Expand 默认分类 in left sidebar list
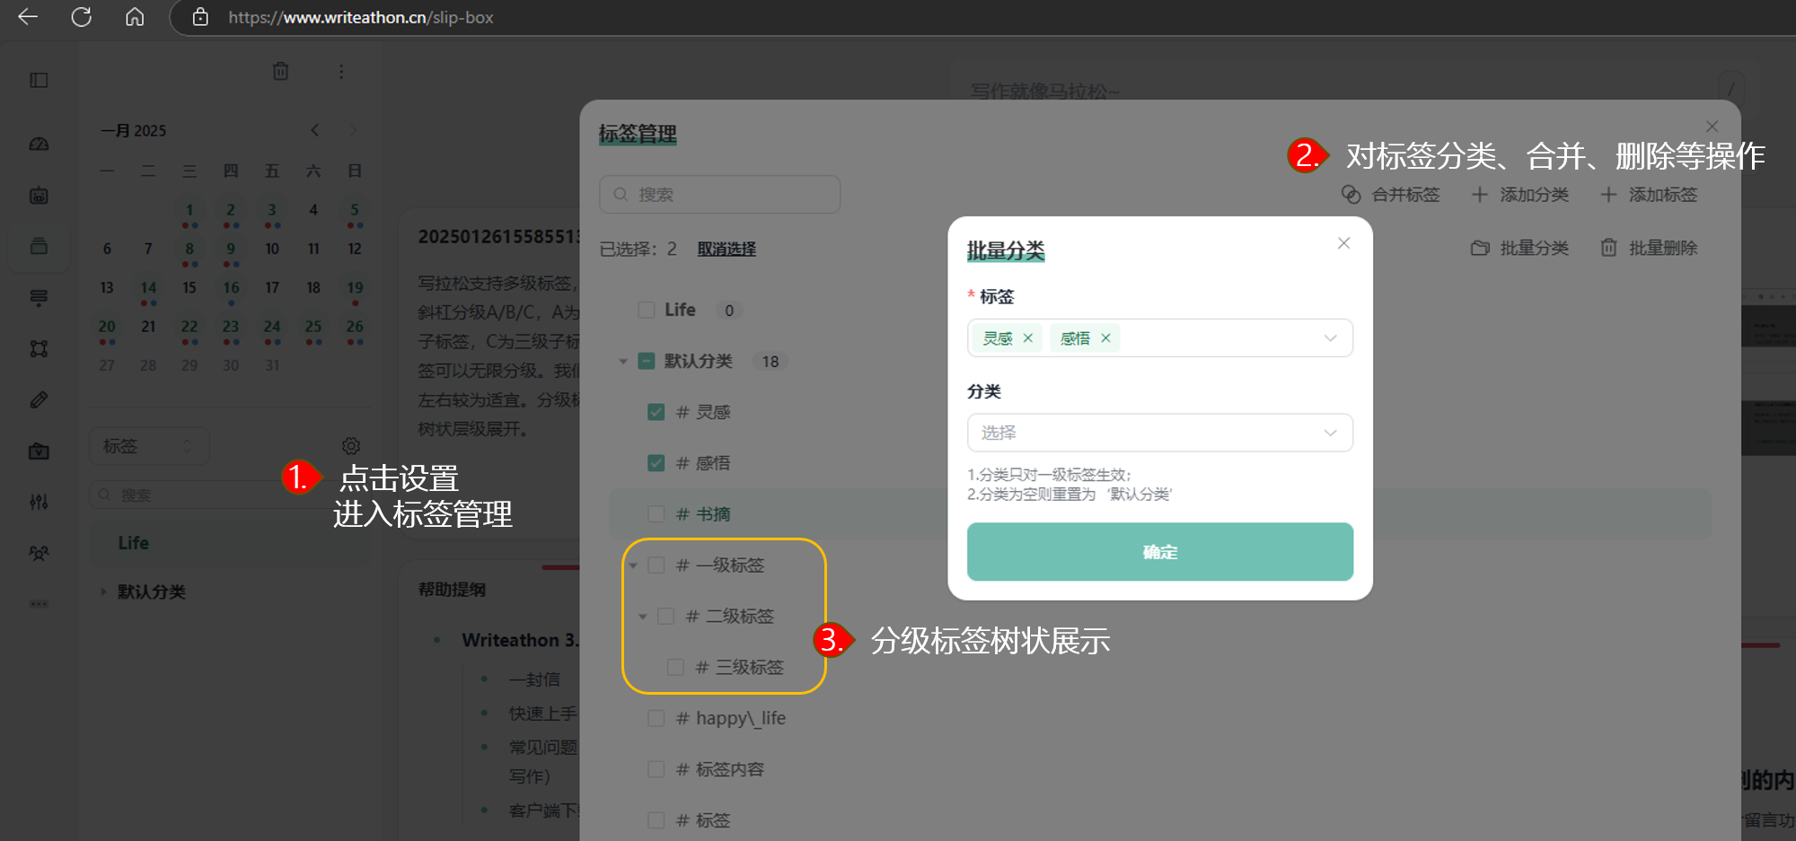1796x841 pixels. [103, 591]
